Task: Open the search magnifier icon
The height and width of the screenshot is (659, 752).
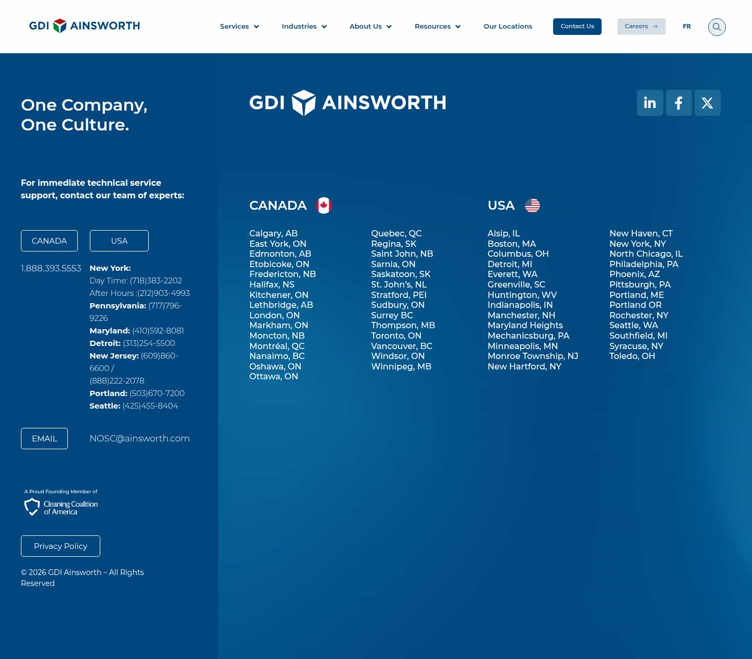Action: (x=716, y=27)
